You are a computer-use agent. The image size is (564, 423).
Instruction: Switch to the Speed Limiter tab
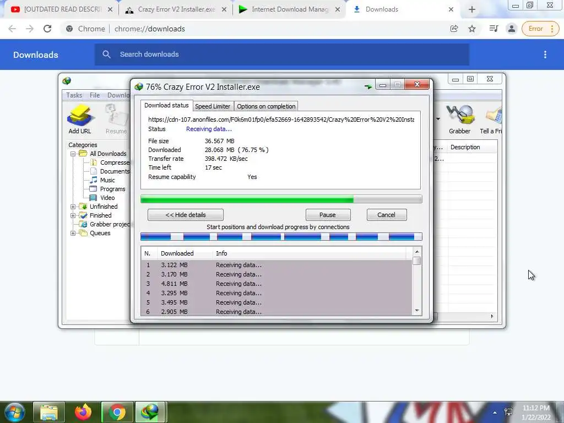tap(213, 106)
